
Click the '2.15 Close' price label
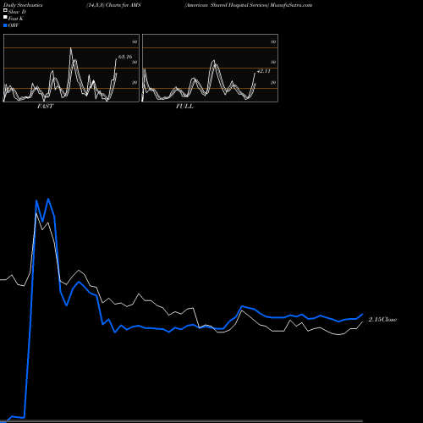point(382,320)
